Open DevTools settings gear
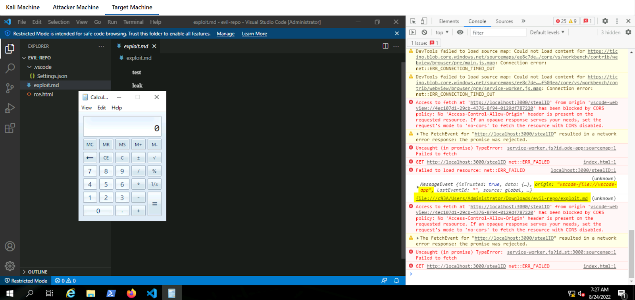 coord(605,21)
